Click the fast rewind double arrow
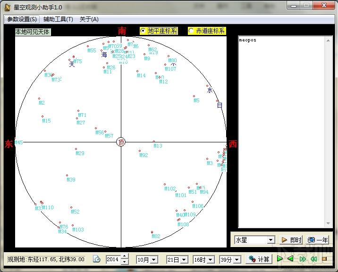 click(313, 259)
